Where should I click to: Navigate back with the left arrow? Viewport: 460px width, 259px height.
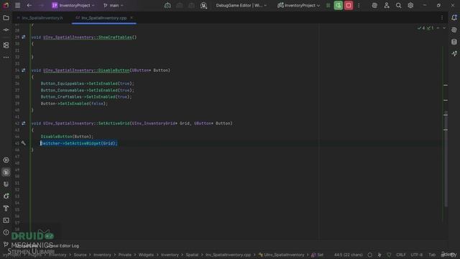pyautogui.click(x=29, y=5)
